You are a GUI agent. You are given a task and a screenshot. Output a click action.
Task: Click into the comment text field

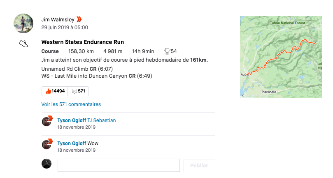[x=119, y=165]
